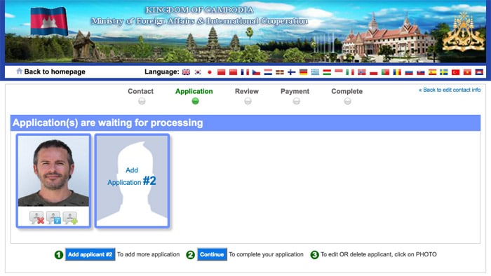Click 'Application(s) are waiting for processing' heading

point(108,123)
